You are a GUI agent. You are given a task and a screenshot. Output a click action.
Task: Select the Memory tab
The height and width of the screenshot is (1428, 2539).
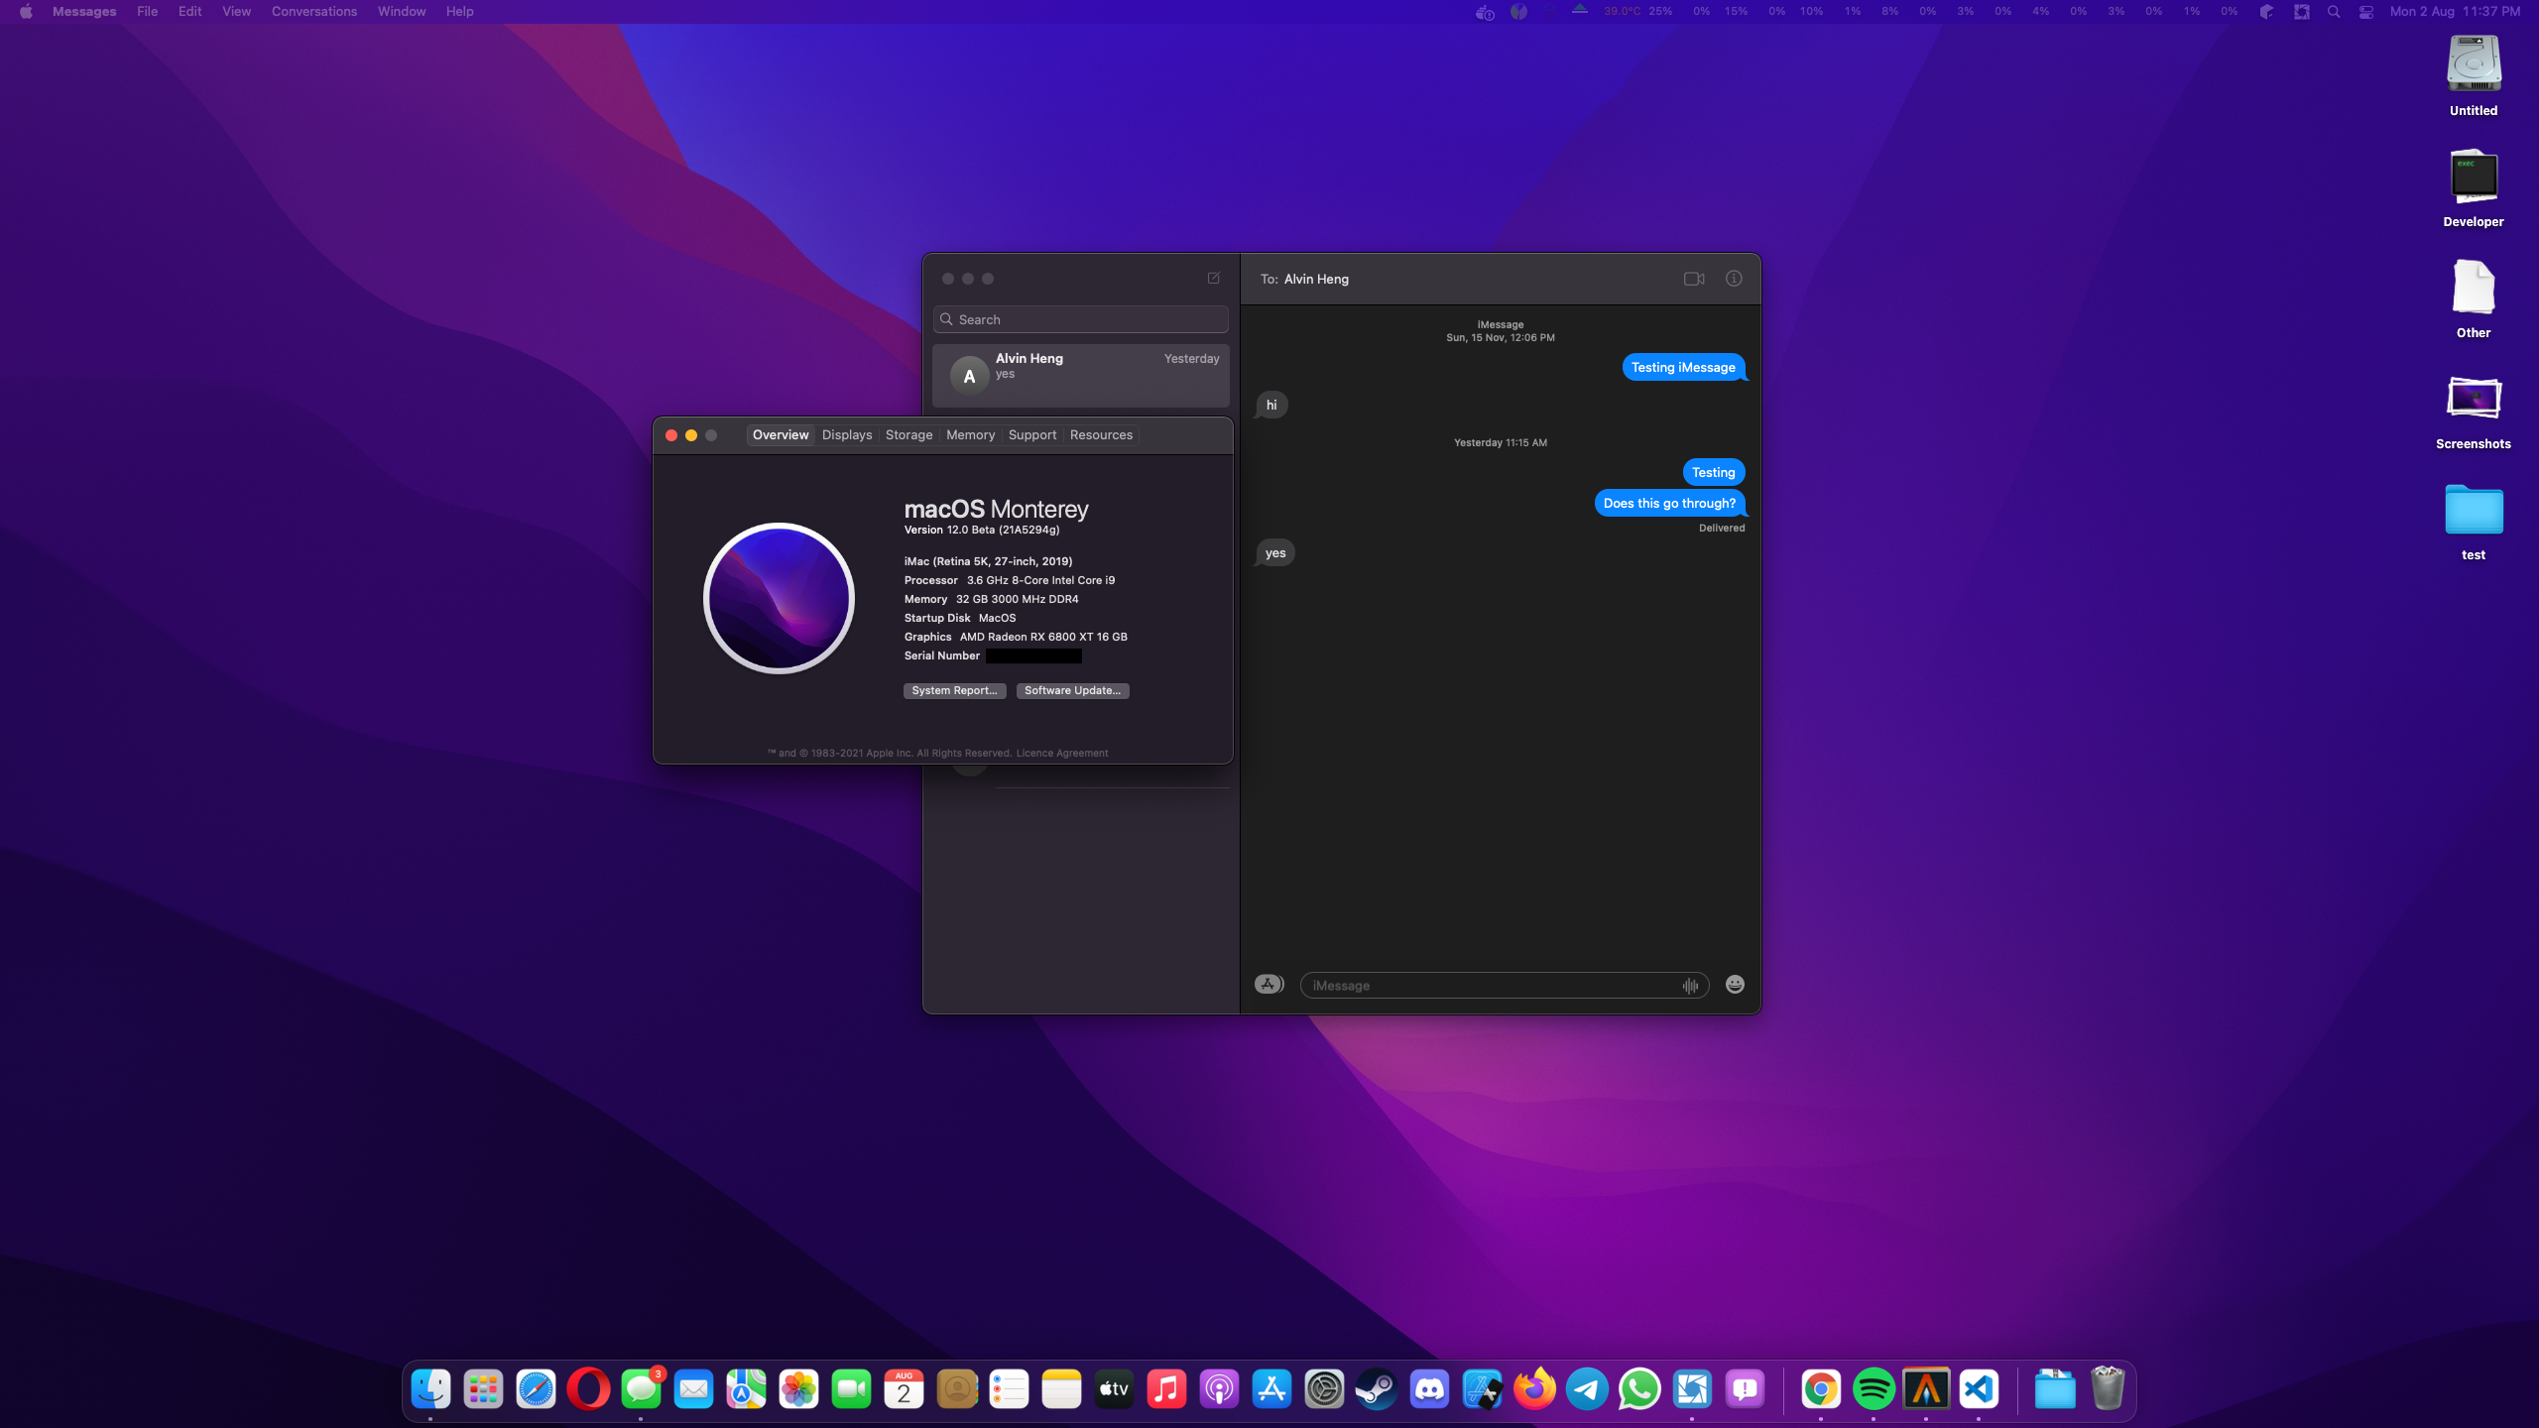point(970,435)
